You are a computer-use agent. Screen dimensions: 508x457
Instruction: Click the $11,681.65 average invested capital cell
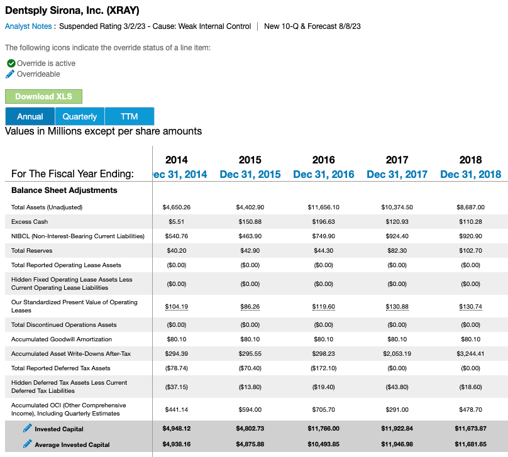coord(471,444)
